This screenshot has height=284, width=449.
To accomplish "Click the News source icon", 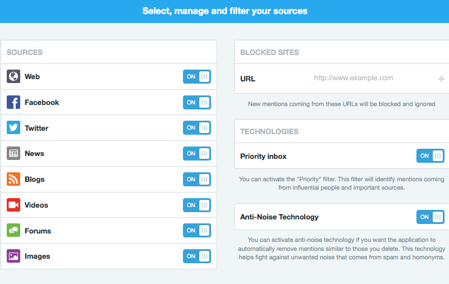I will (13, 153).
